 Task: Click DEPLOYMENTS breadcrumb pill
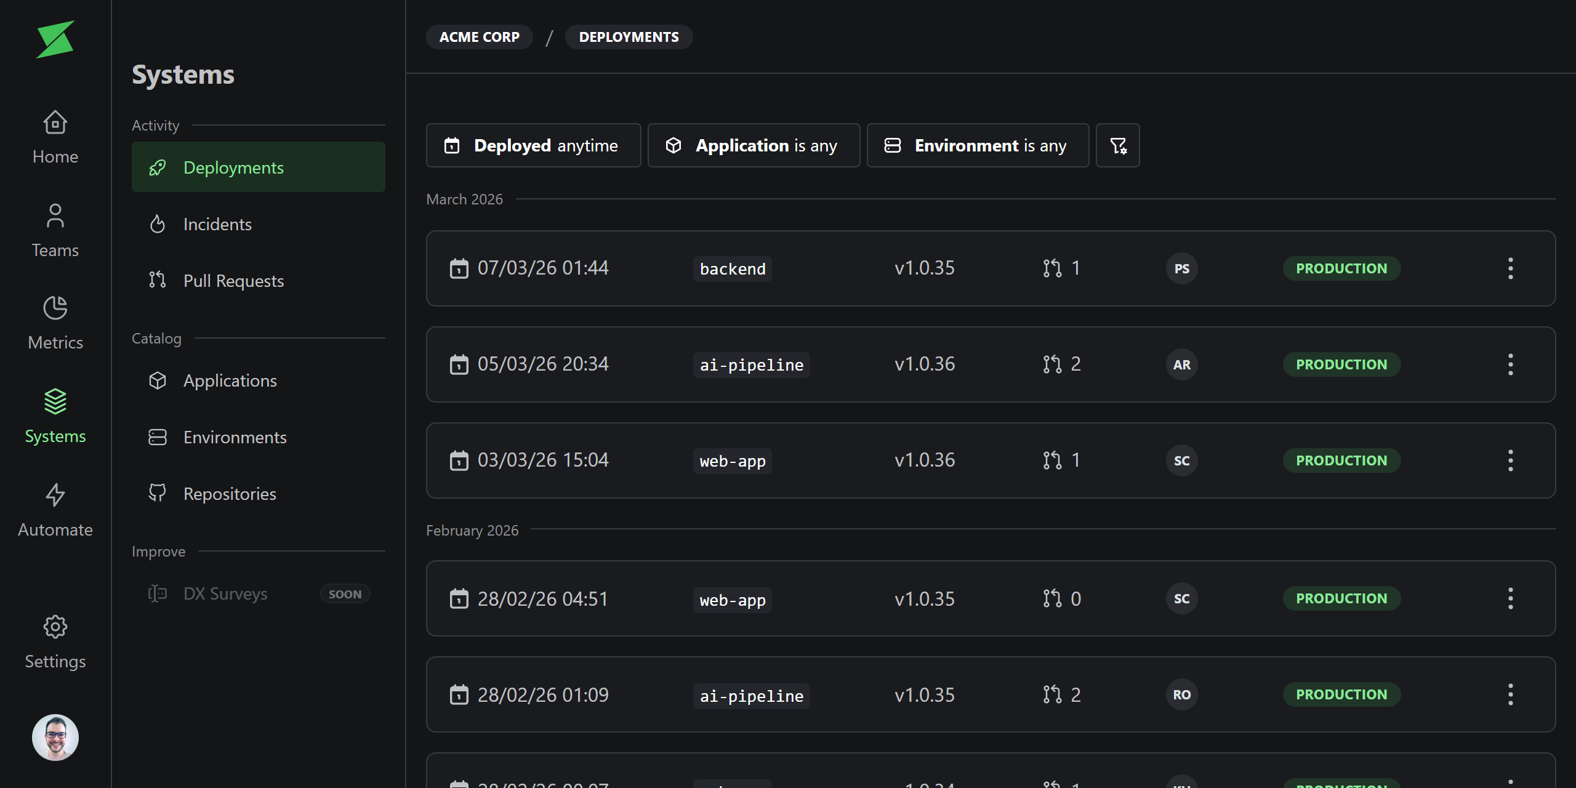coord(629,37)
